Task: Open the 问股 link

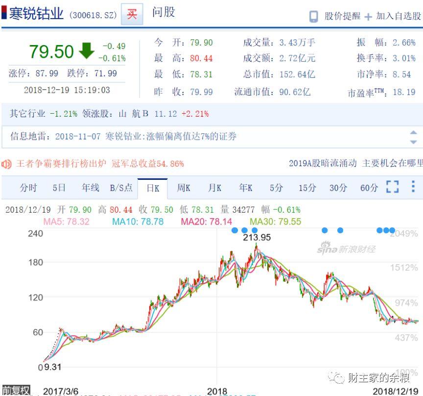Action: coord(164,12)
